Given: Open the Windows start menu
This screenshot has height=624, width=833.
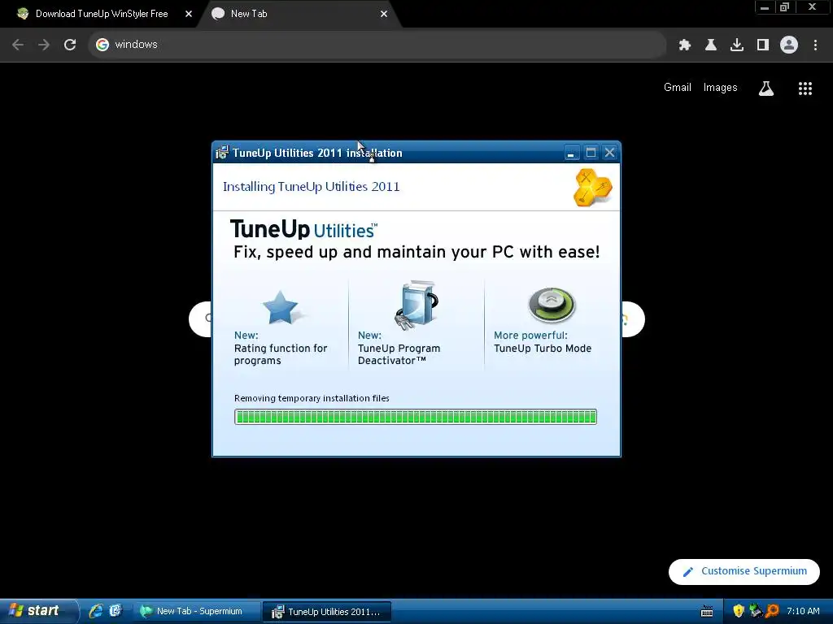Looking at the screenshot, I should pyautogui.click(x=39, y=611).
